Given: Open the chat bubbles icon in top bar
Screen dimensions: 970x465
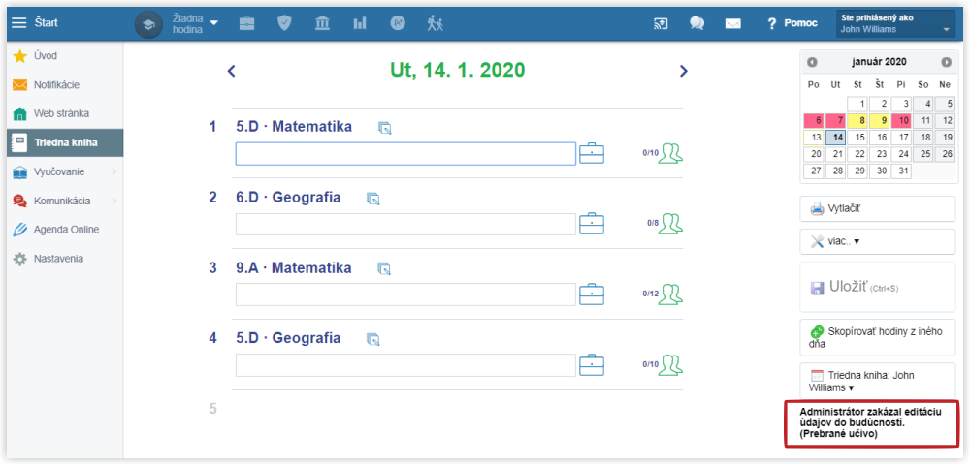Looking at the screenshot, I should click(x=696, y=23).
